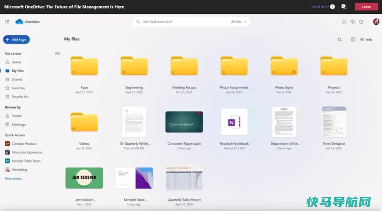Browse by People

pyautogui.click(x=14, y=116)
